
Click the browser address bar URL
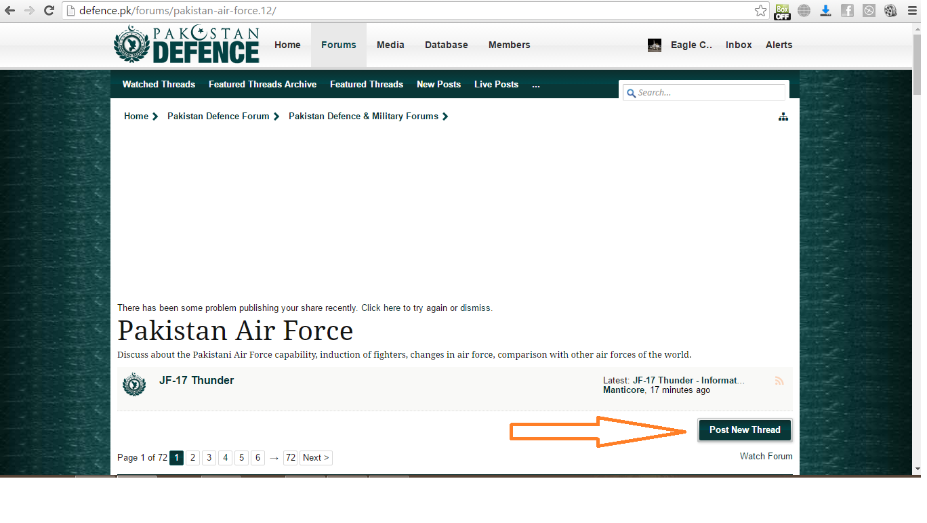(x=178, y=12)
